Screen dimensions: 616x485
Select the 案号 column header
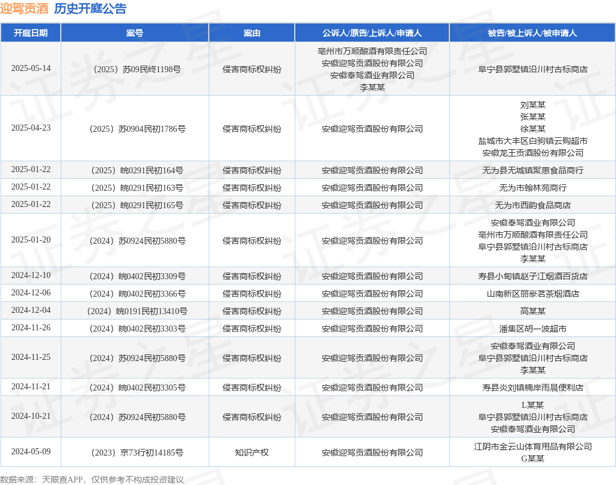(135, 33)
